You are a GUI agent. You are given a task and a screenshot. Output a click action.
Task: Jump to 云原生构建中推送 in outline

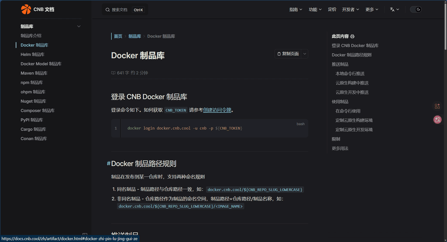[352, 83]
